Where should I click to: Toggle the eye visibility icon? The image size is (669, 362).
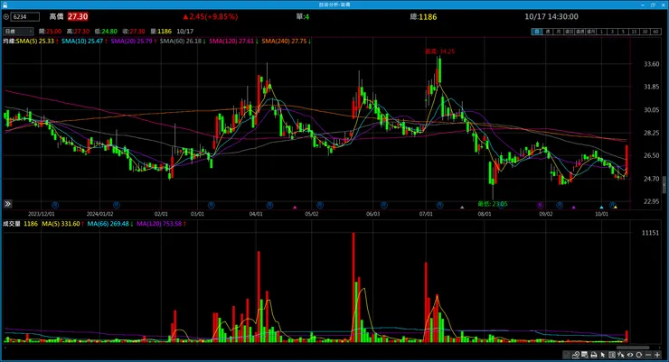(x=630, y=355)
